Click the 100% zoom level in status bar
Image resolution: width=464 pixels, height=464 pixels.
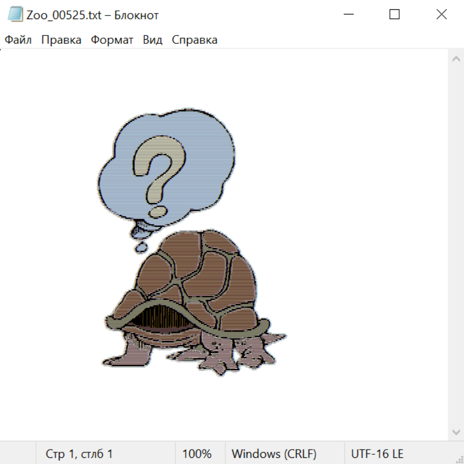(x=197, y=454)
